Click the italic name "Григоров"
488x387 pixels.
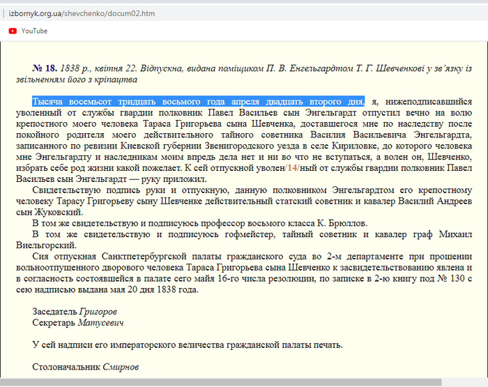pyautogui.click(x=98, y=311)
